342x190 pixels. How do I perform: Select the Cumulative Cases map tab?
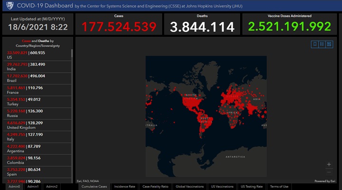[94, 187]
